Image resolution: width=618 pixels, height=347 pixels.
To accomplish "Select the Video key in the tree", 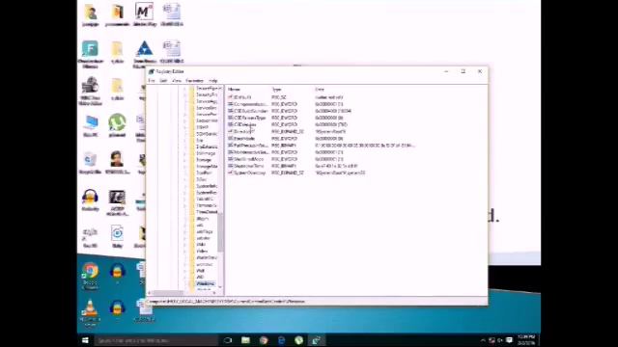I will 202,251.
